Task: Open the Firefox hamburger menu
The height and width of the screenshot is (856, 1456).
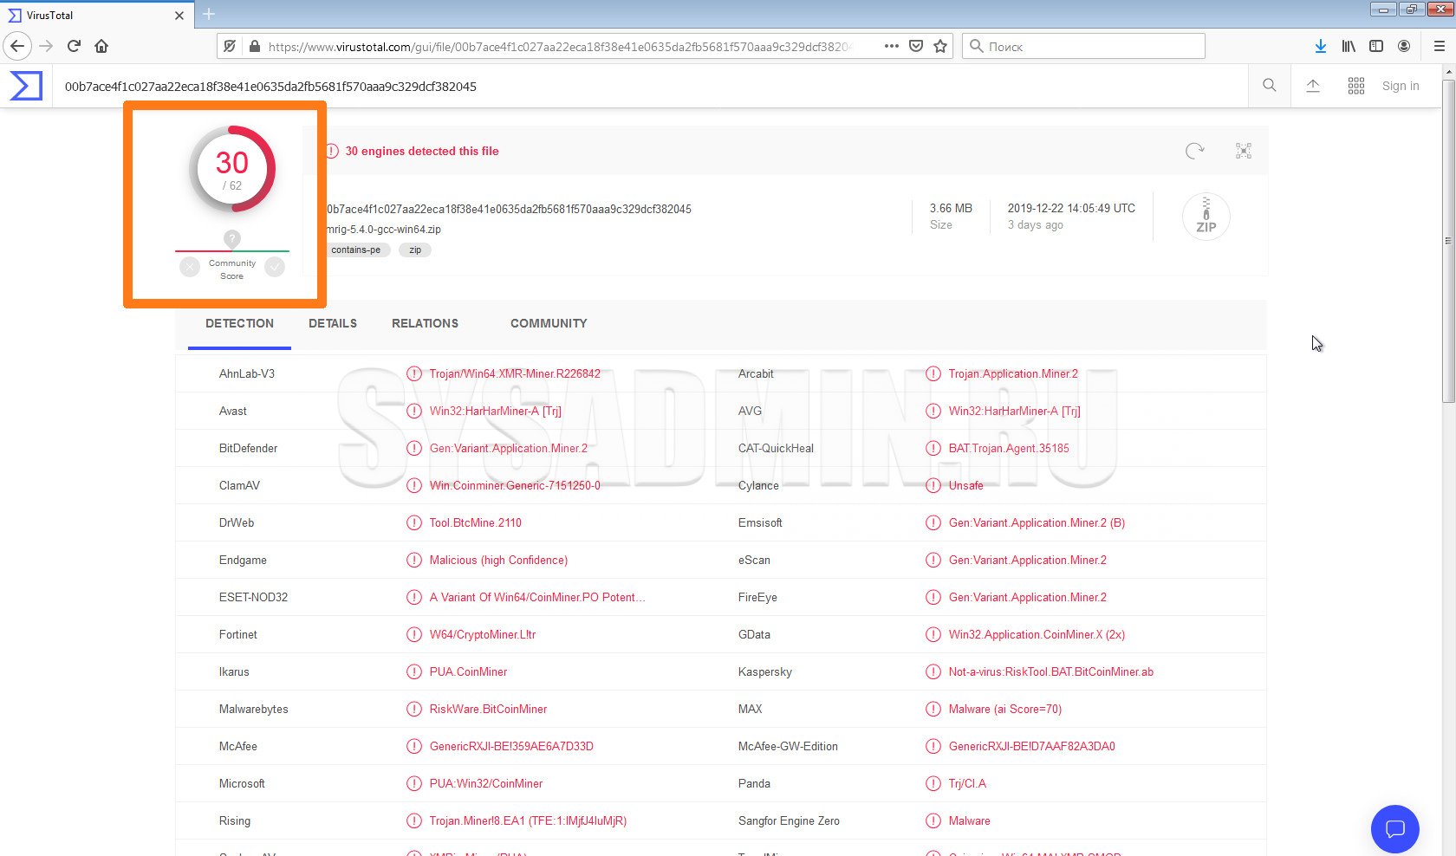Action: [x=1440, y=46]
